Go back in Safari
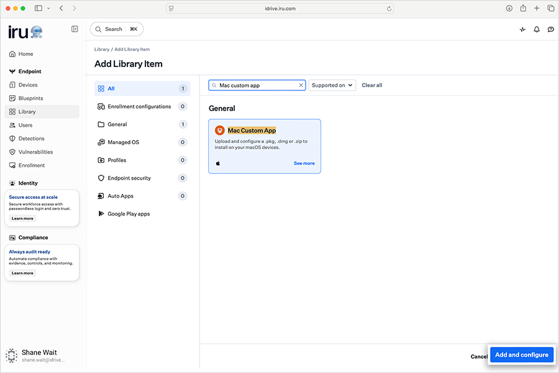Image resolution: width=559 pixels, height=373 pixels. click(x=61, y=8)
